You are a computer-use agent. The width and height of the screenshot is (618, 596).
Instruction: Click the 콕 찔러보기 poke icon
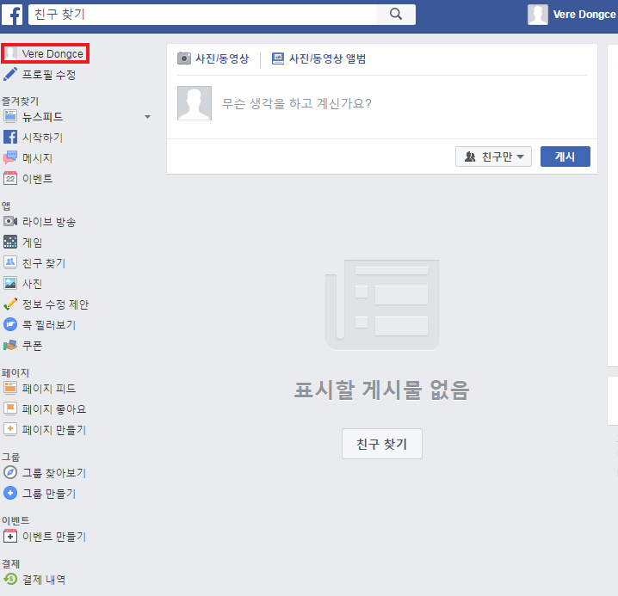pos(10,324)
